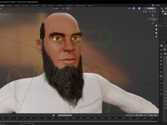Click the blue Z axis gizmo ball
Screen dimensions: 167x125
[x=153, y=15]
